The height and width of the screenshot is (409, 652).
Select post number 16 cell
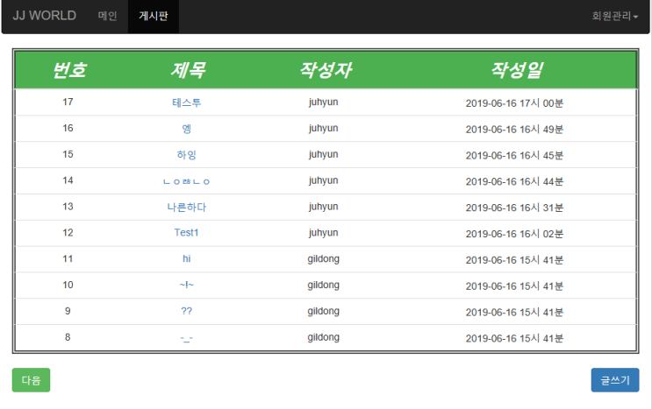point(68,128)
